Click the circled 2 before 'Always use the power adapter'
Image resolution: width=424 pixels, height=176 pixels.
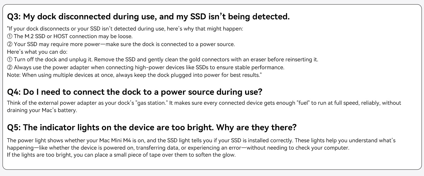(10, 67)
